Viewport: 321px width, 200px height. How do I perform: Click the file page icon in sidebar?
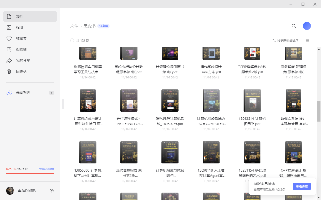click(x=9, y=17)
